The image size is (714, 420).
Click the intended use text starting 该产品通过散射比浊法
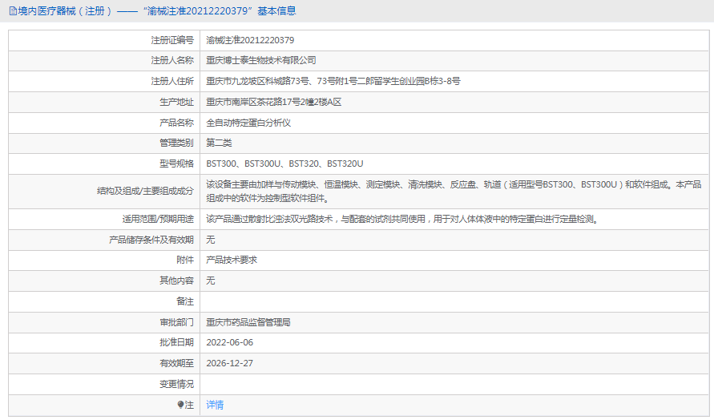pyautogui.click(x=402, y=219)
